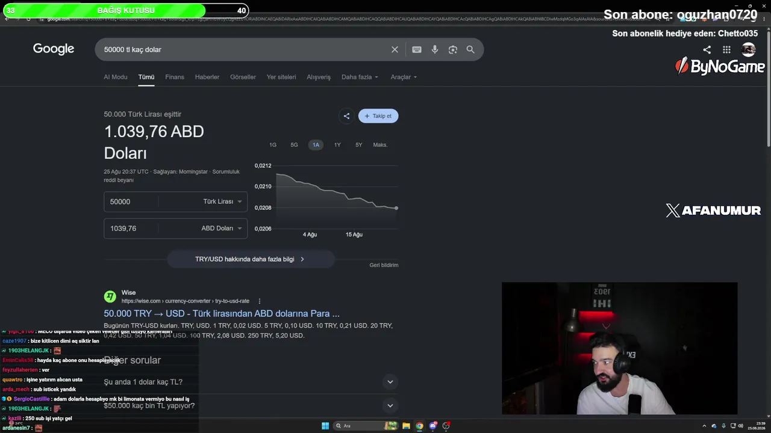Viewport: 771px width, 433px height.
Task: Expand question $50.000 kaç bin TL yapıyor?
Action: [251, 406]
